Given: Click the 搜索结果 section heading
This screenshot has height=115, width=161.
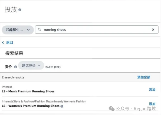Looking at the screenshot, I should click(x=14, y=53).
